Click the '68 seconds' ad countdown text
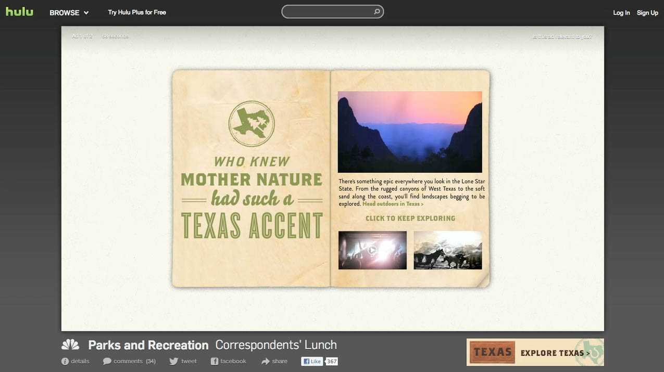The image size is (664, 372). (x=115, y=36)
